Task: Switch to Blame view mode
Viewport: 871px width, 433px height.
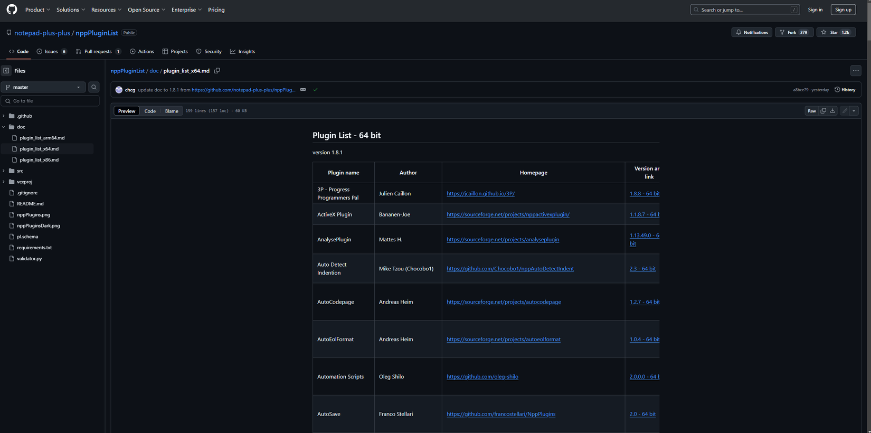Action: pyautogui.click(x=172, y=111)
